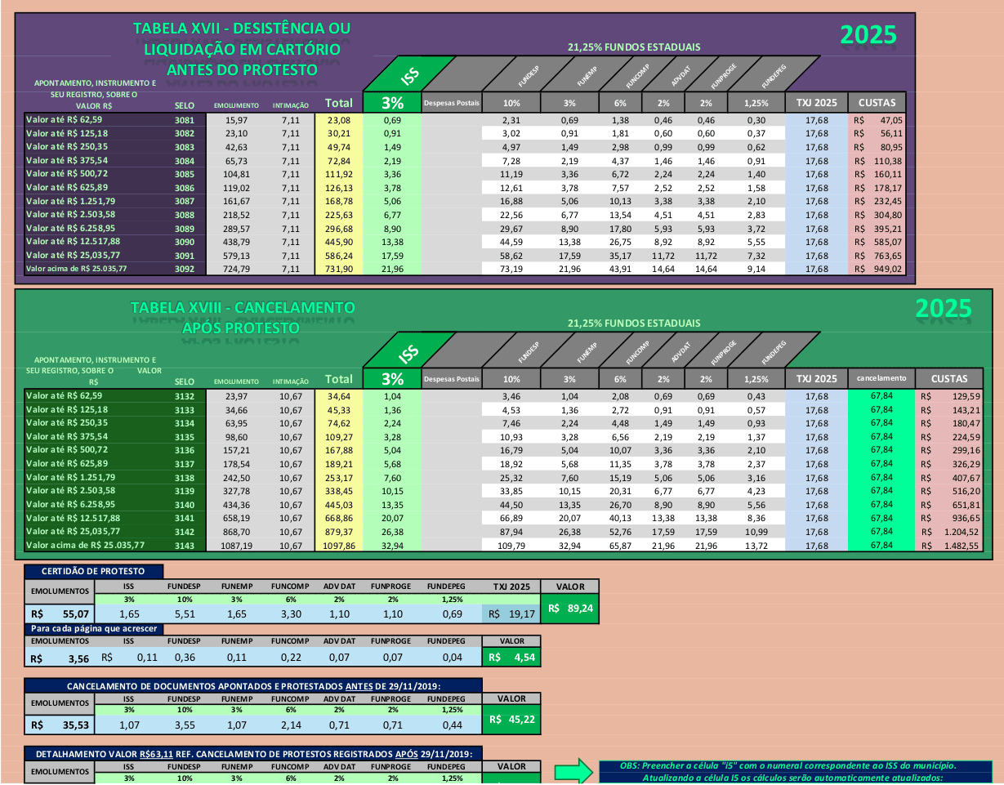Click the 'Para cada página que acrescer' label
Screen dimensions: 1004x785
(x=95, y=628)
